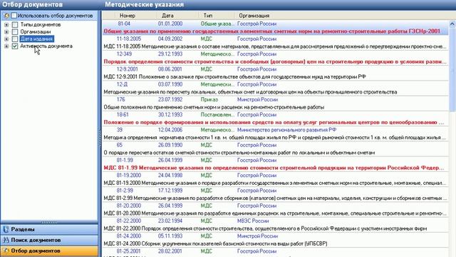
Task: Select document number '18-61'
Action: 123,114
